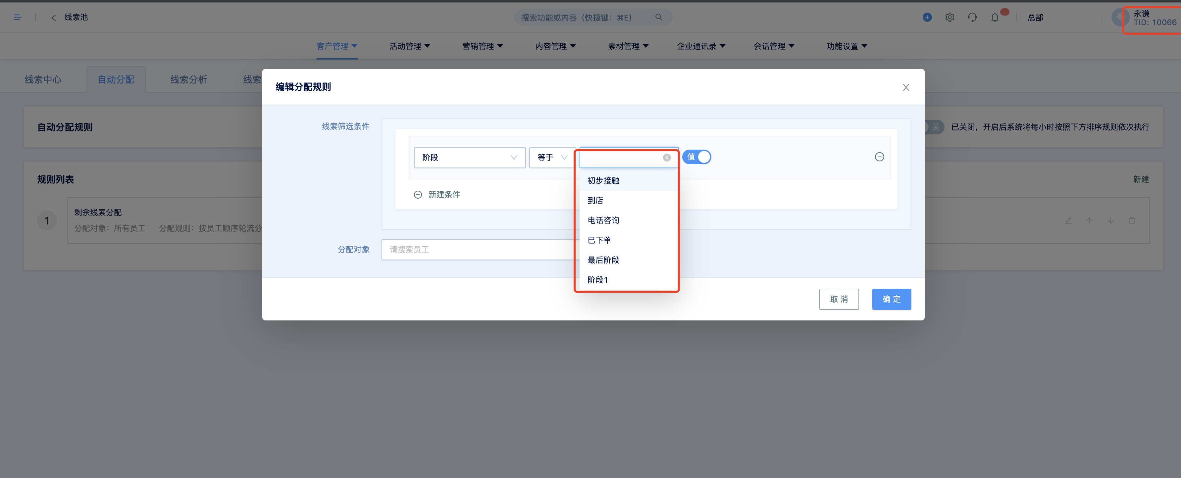Image resolution: width=1181 pixels, height=478 pixels.
Task: Click the edit pencil icon in rule row
Action: point(1068,220)
